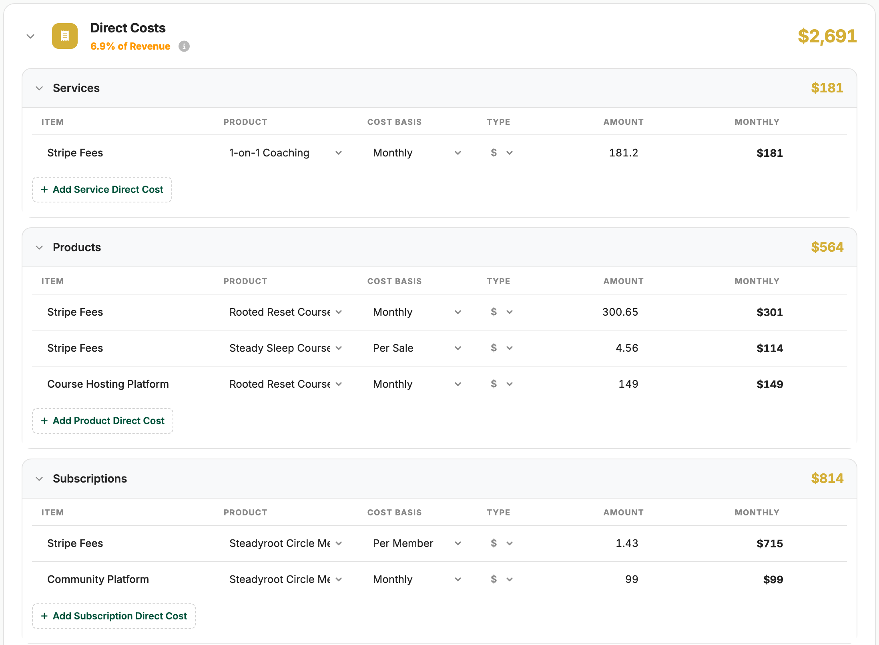
Task: Change the $ type for Course Hosting Platform
Action: 502,384
